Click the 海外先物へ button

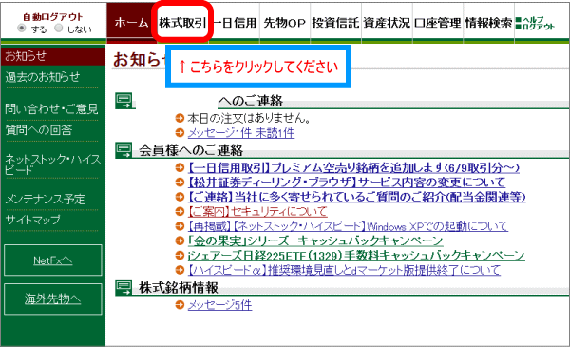[x=52, y=299]
